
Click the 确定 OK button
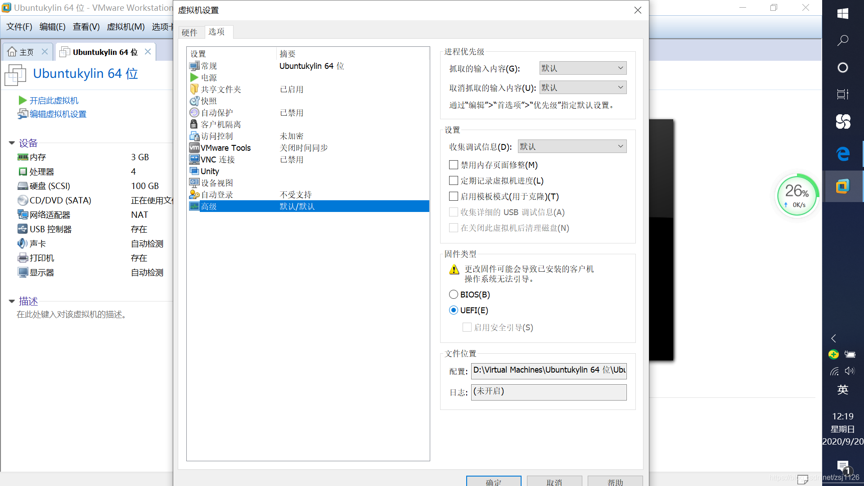coord(494,481)
